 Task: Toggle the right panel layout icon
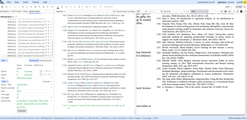coord(245,7)
